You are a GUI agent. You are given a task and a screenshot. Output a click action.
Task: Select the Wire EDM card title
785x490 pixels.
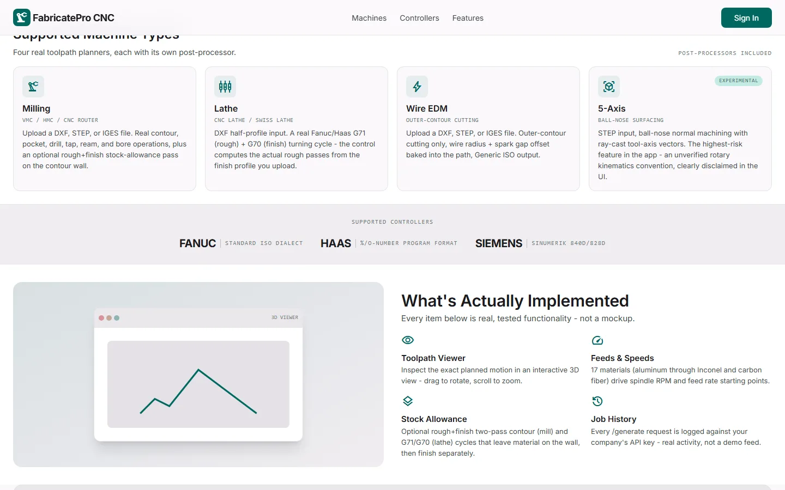[x=427, y=109]
